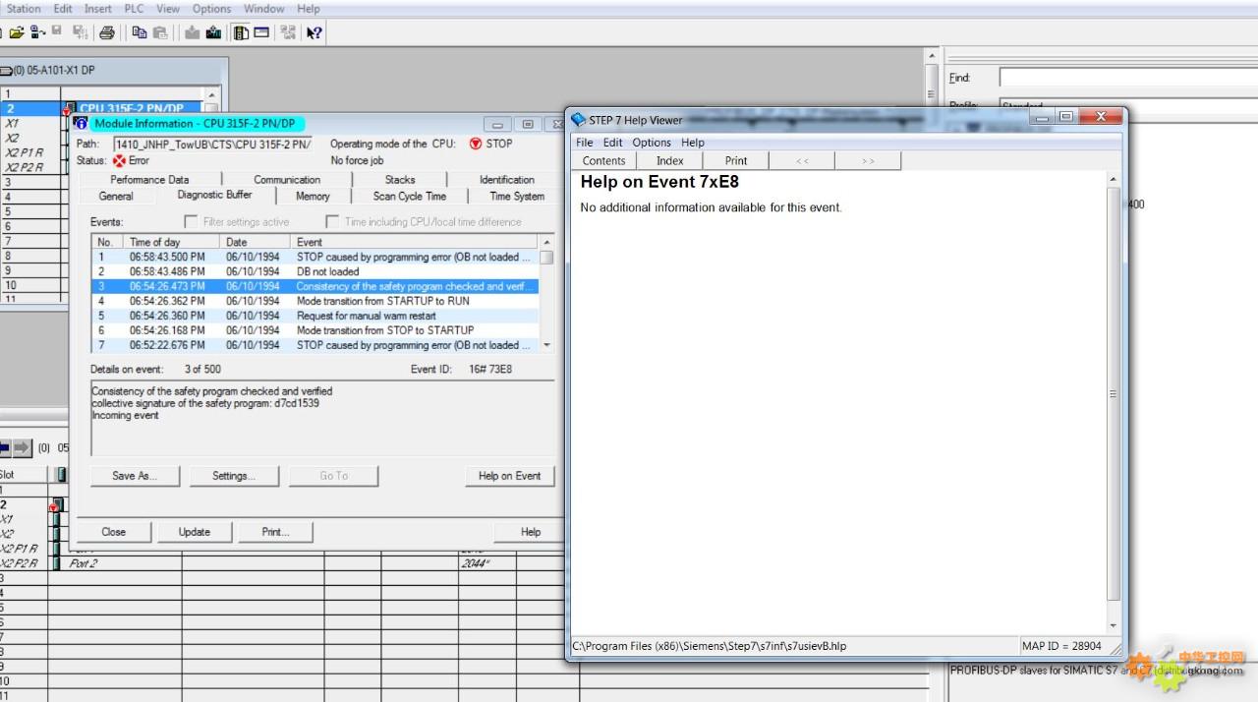
Task: Toggle Time including CPU/local time difference checkbox
Action: point(332,222)
